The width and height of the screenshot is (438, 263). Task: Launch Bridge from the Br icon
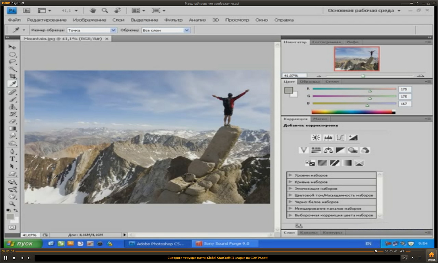[26, 11]
